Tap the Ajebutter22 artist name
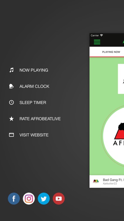This screenshot has width=124, height=221. coord(110,184)
